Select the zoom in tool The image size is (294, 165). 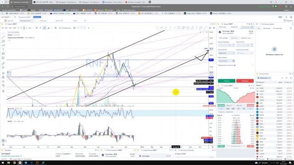coord(3,67)
